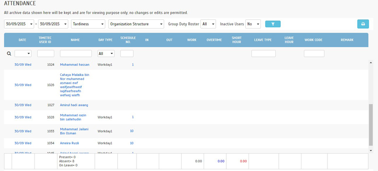Click the TIMETEC USER ID column header
The width and height of the screenshot is (378, 171).
[x=45, y=40]
